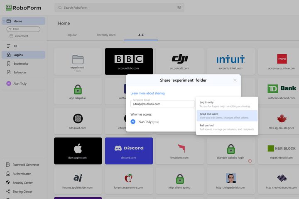Open the DJI account.dji.com login
Viewport: 299px width, 199px height.
(x=180, y=61)
